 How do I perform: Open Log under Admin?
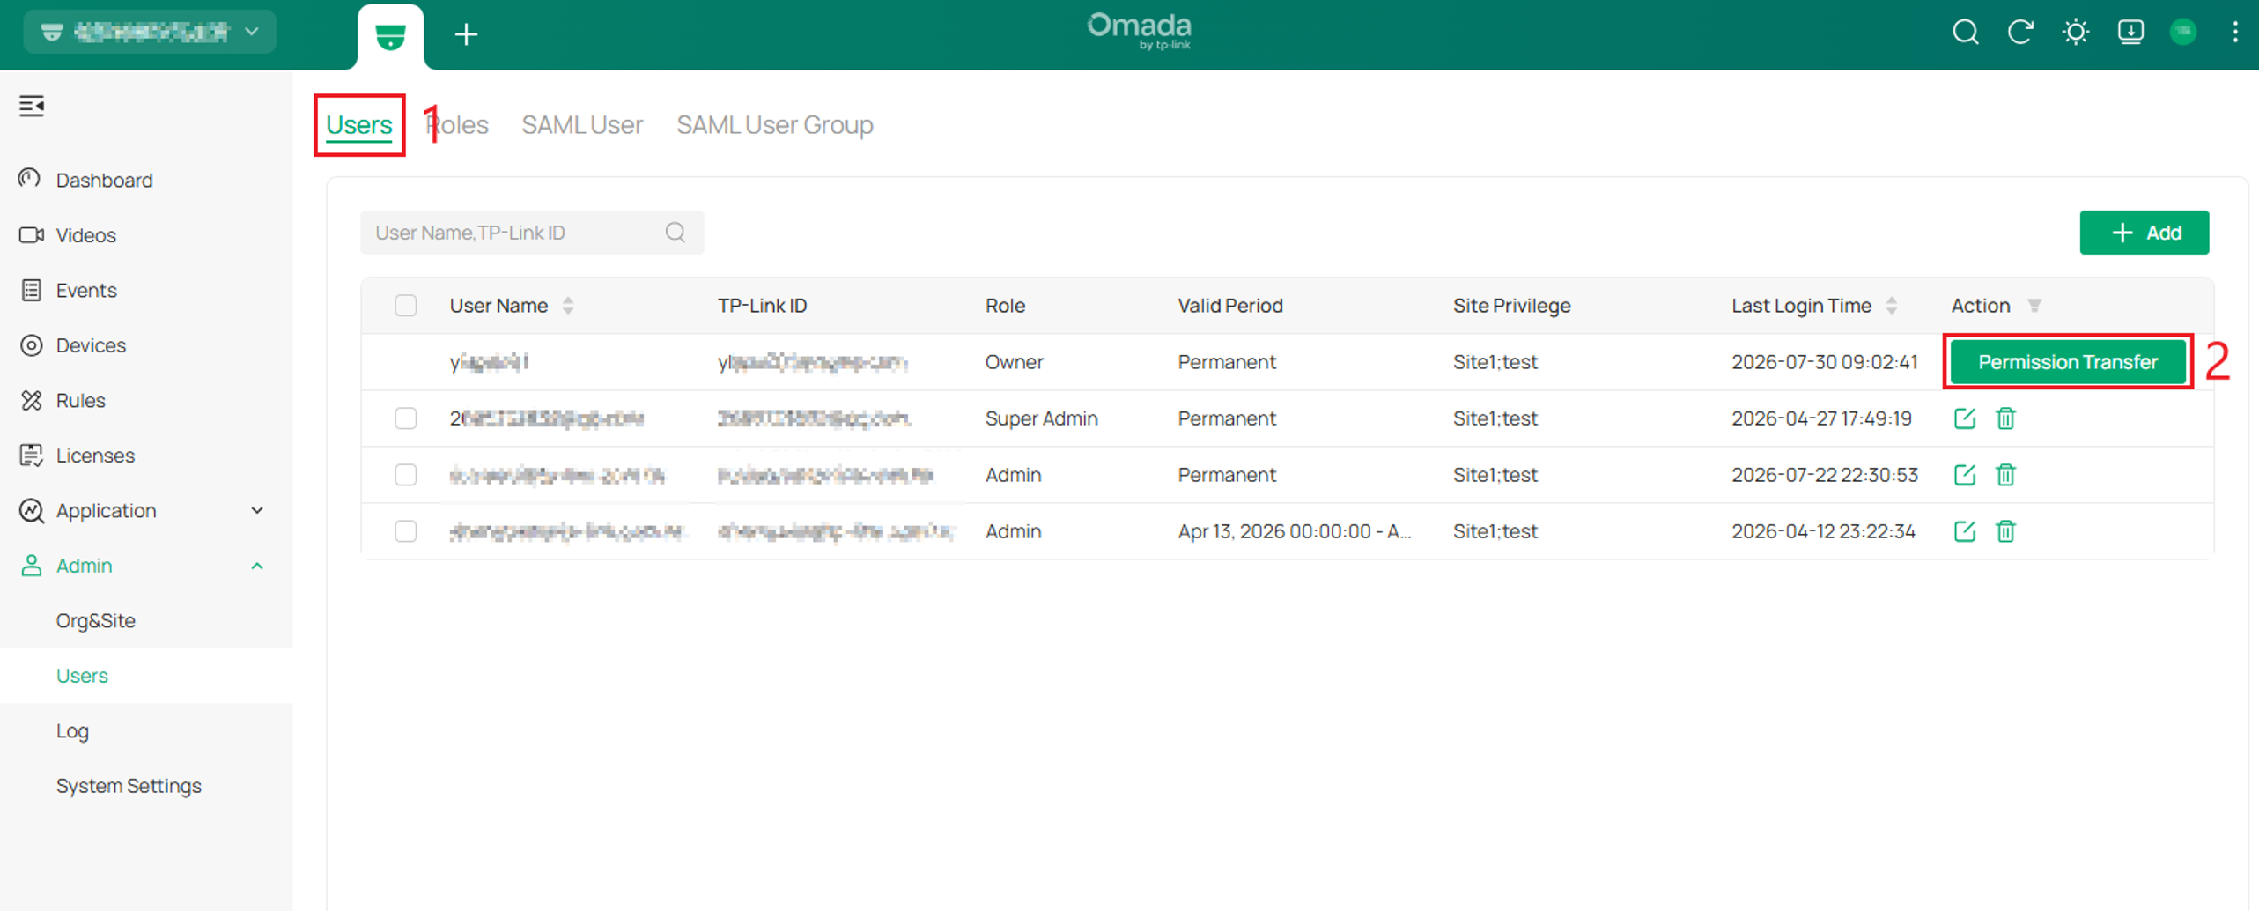coord(72,730)
